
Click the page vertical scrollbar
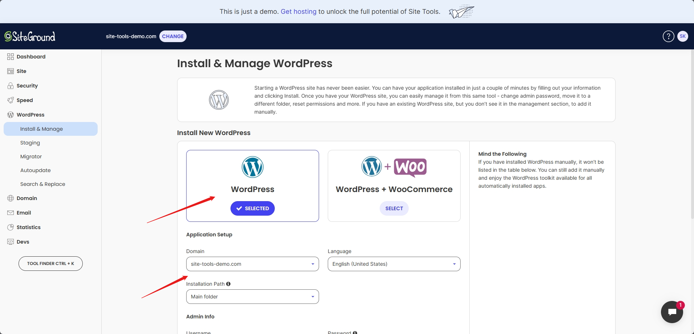coord(692,134)
